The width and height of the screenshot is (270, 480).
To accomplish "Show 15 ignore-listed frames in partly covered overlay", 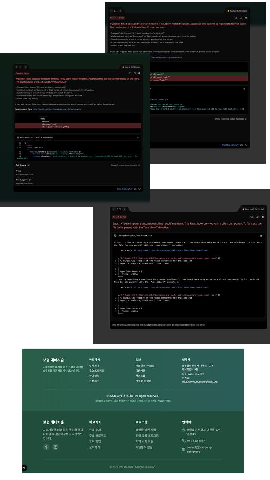I will (x=231, y=119).
